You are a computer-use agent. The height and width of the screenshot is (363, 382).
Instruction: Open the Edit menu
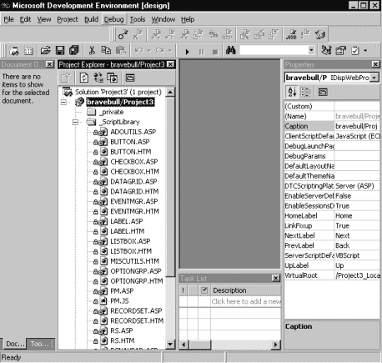point(25,19)
